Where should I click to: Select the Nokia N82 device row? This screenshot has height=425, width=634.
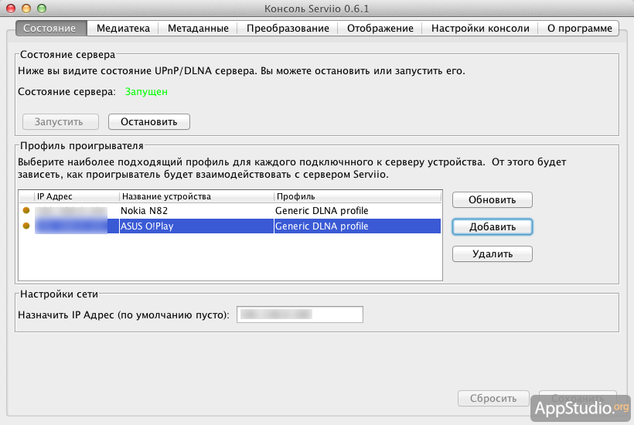click(196, 211)
